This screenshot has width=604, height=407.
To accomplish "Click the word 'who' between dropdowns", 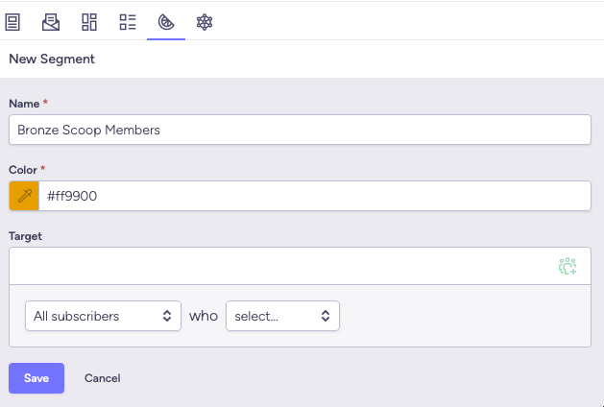I will [204, 316].
